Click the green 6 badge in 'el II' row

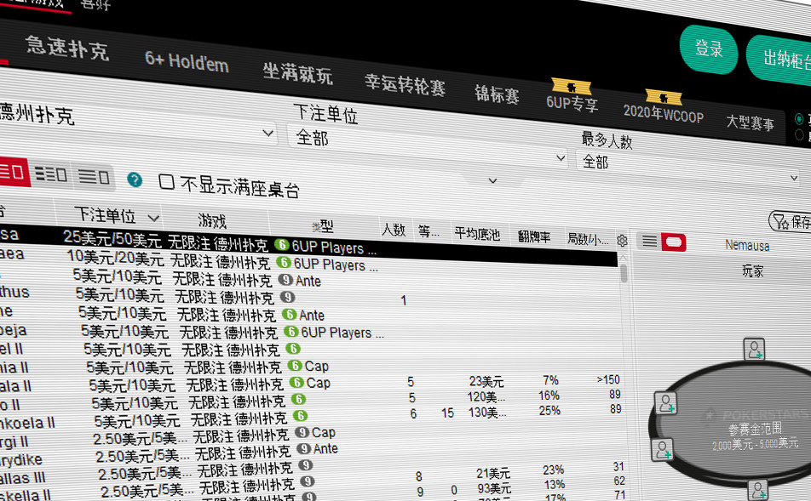coord(293,349)
